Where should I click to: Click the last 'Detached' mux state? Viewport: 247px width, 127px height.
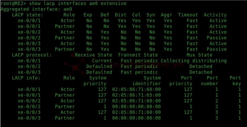coord(201,72)
